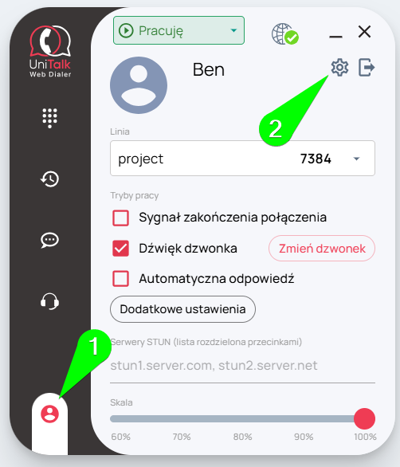This screenshot has width=400, height=467.
Task: Click the Zmień dzwonek button
Action: click(x=322, y=249)
